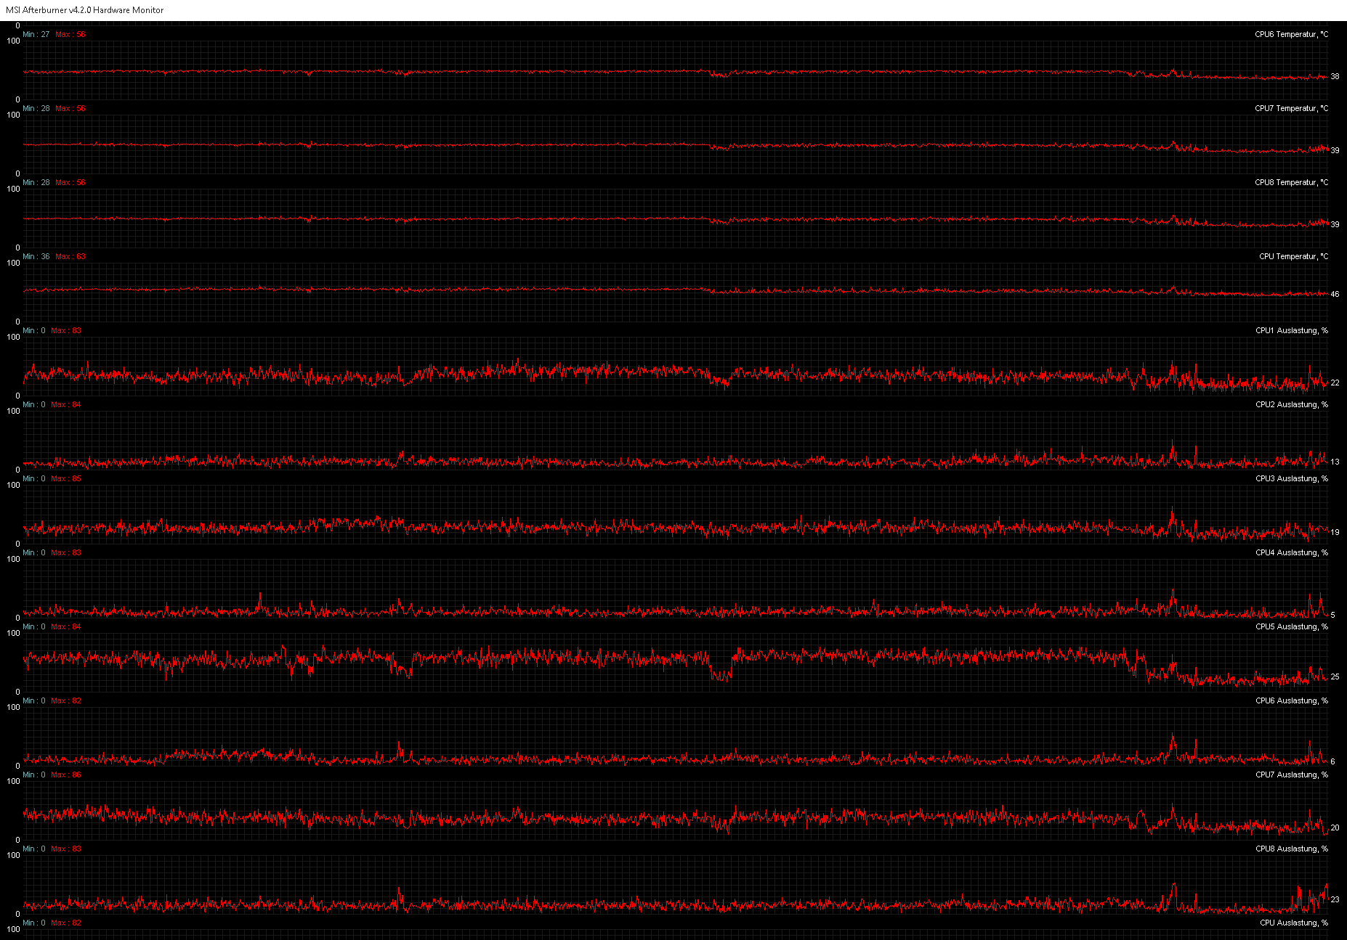Click Min : 36 on CPU Temperatur graph

click(36, 256)
